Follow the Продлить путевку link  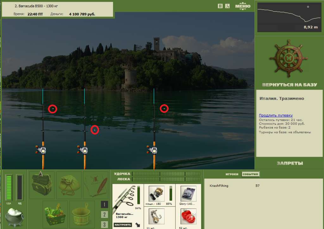click(276, 115)
